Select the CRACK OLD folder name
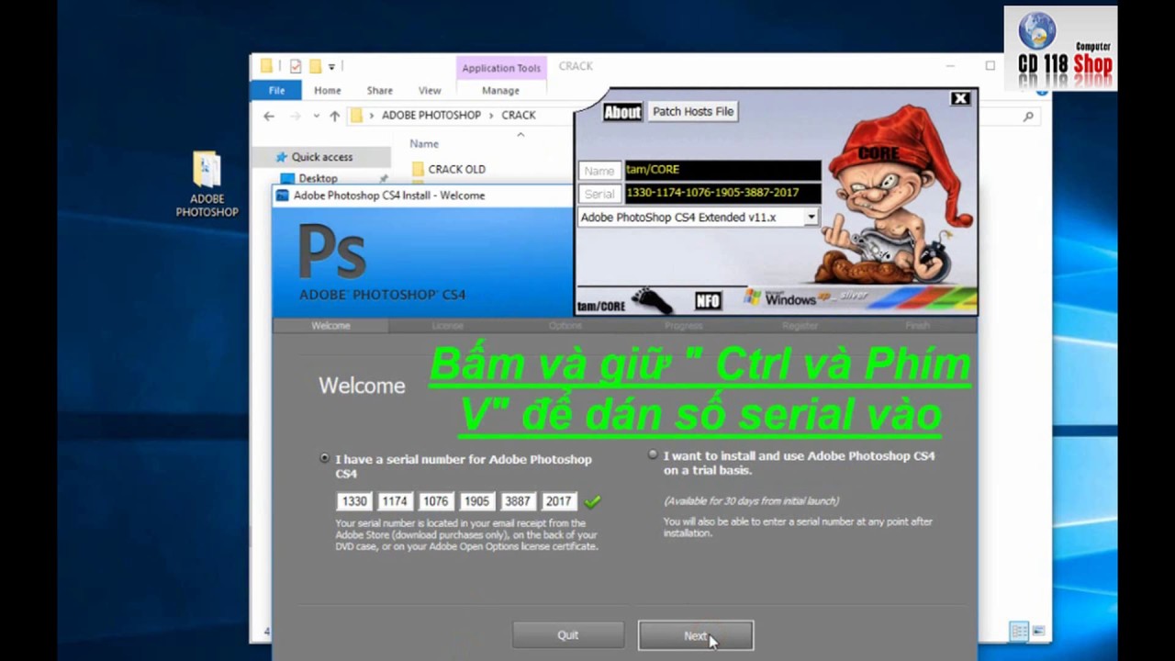 pyautogui.click(x=456, y=169)
